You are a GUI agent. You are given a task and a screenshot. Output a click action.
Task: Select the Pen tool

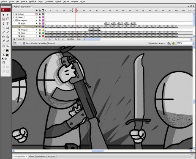point(3,24)
